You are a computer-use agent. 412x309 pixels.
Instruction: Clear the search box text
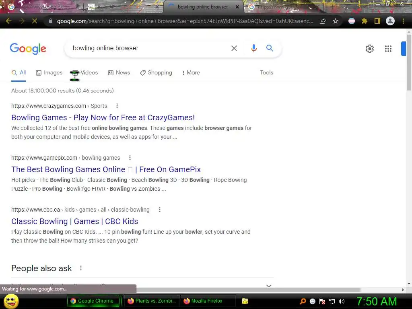[x=234, y=48]
